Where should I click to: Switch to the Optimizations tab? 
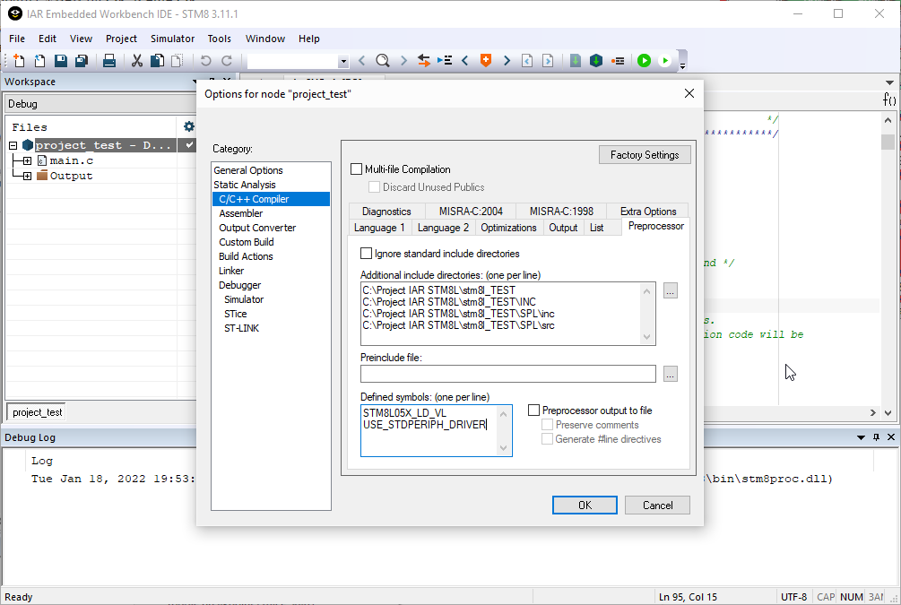coord(508,228)
